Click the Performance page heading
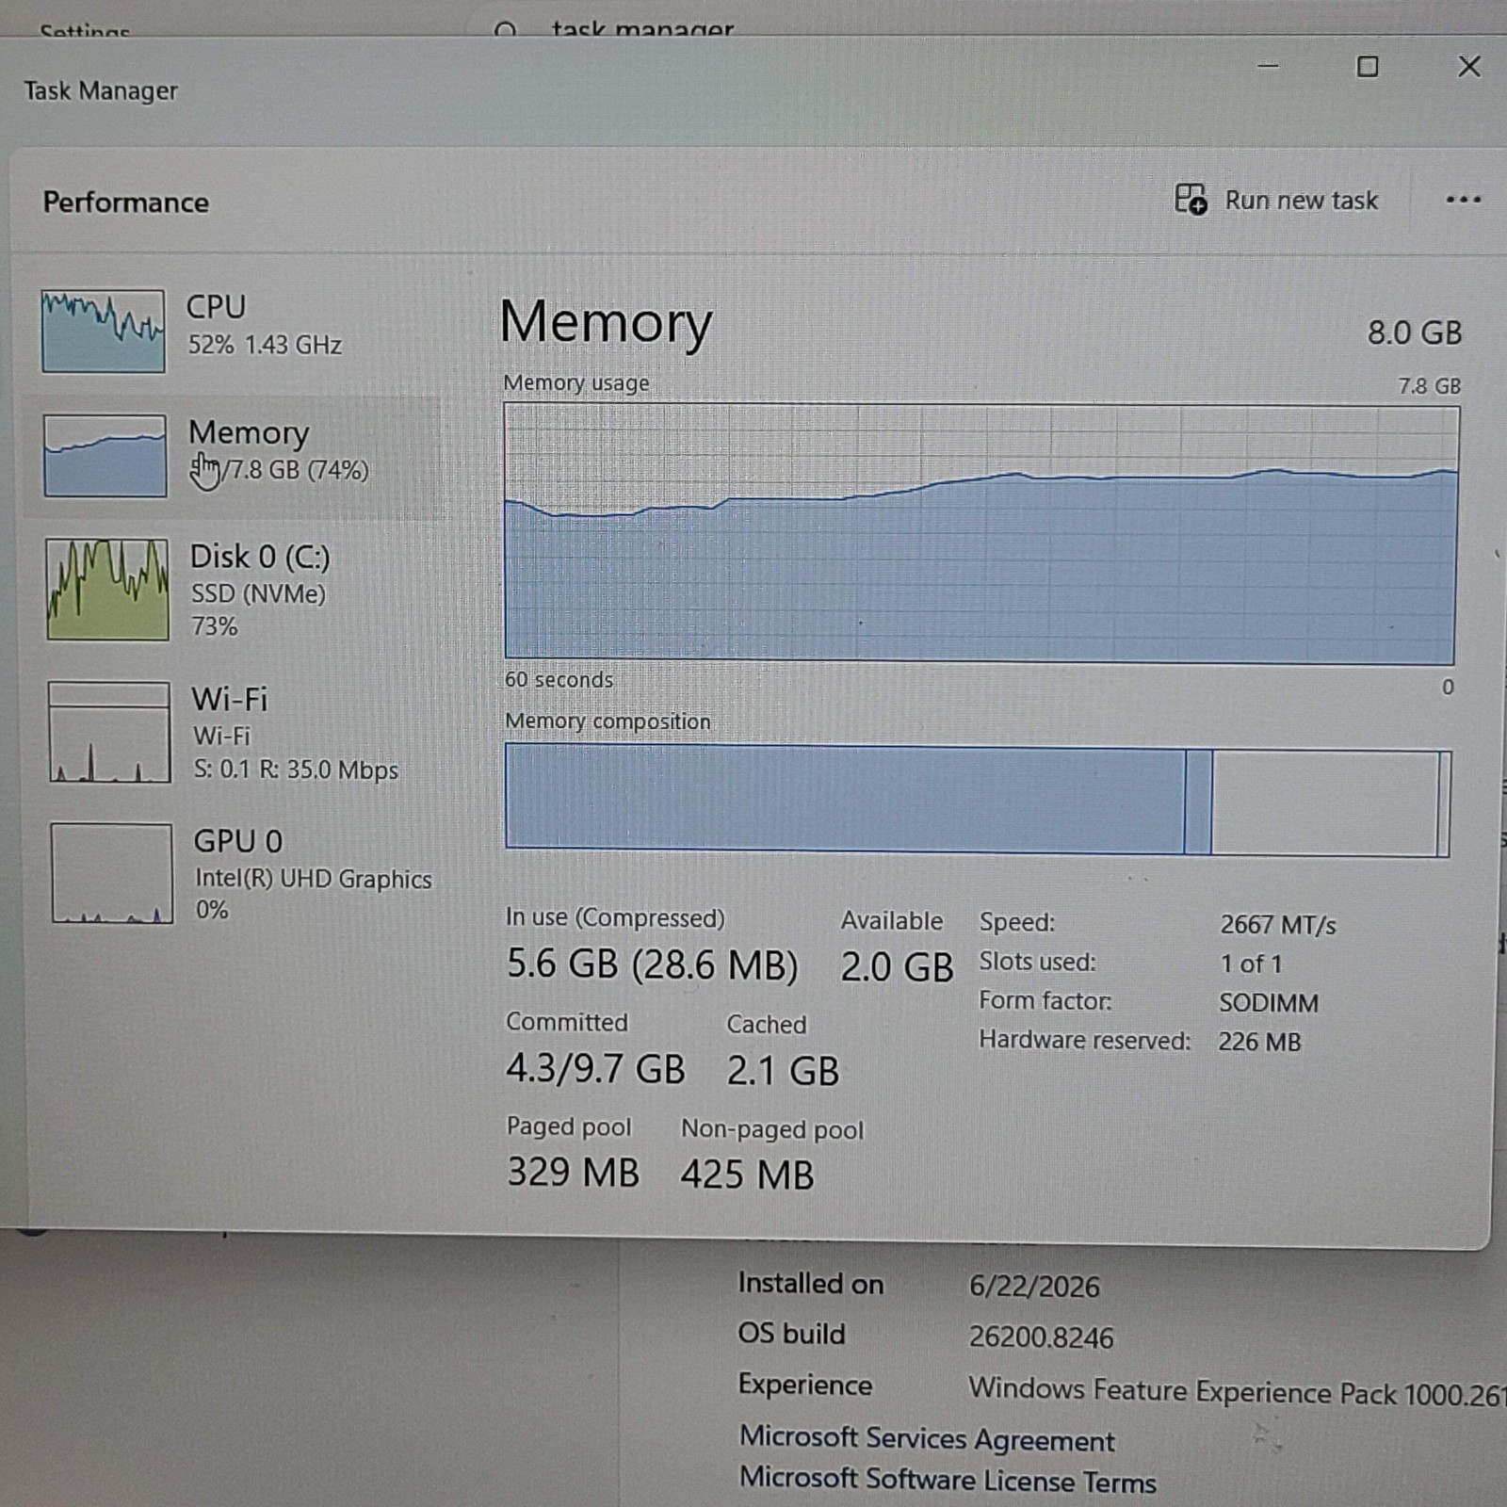Viewport: 1507px width, 1507px height. pos(125,203)
